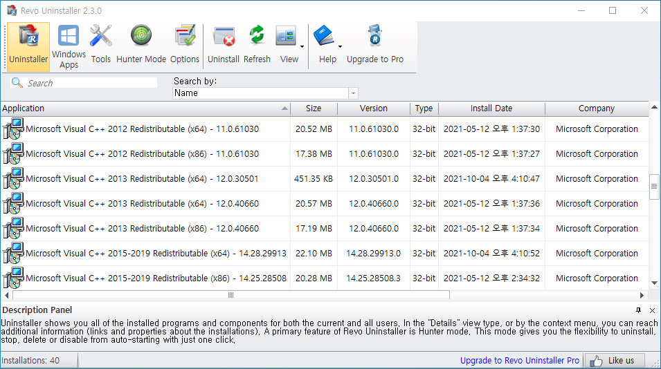This screenshot has height=369, width=661.
Task: Select Visual C++ 2013 Redistributable (x86) 12.0.40660 name
Action: (142, 228)
